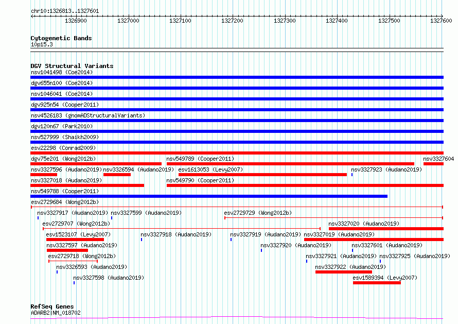Click dgv925n54 (Cooper2011) variant label
This screenshot has width=458, height=324.
click(65, 105)
